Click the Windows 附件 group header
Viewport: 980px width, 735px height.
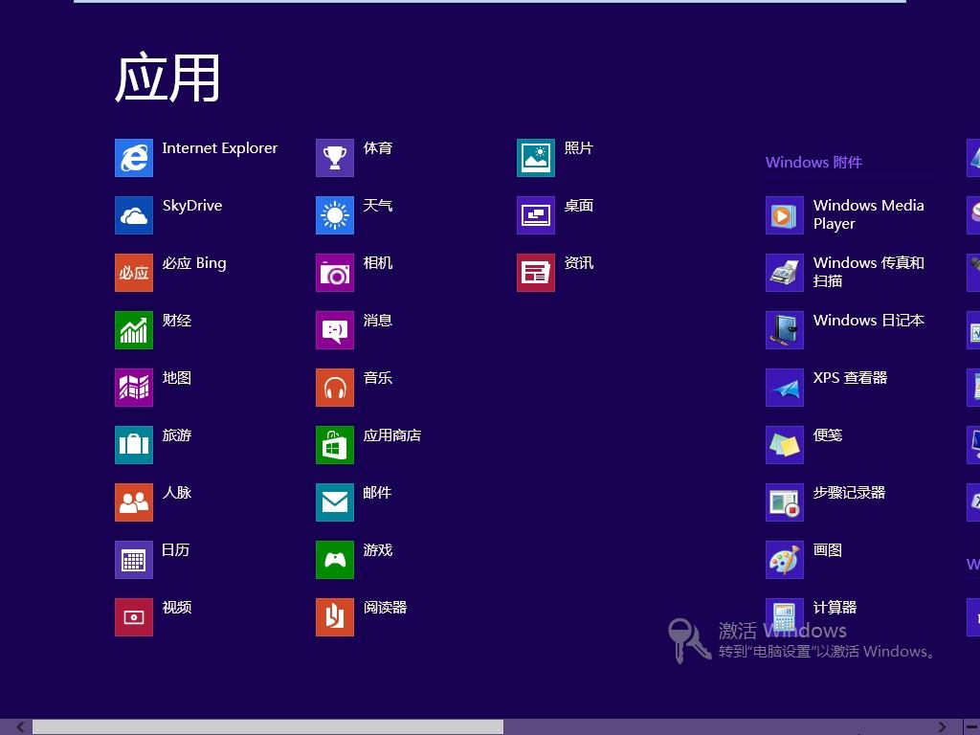tap(813, 163)
